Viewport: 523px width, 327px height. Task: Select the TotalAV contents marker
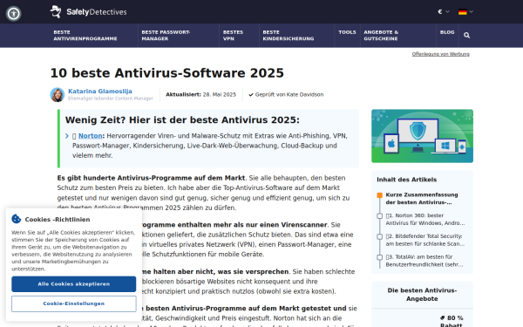pos(379,257)
